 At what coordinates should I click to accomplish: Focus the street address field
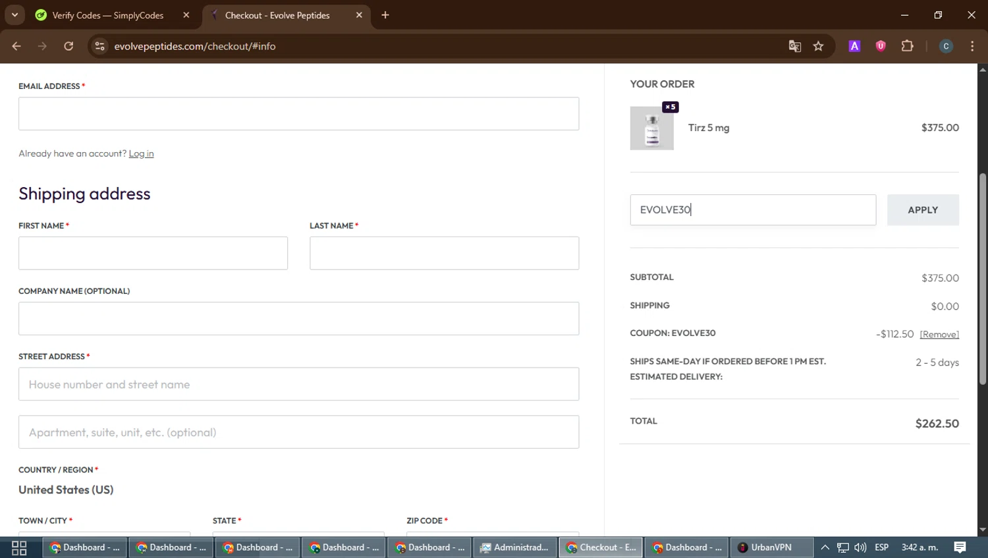click(x=298, y=384)
